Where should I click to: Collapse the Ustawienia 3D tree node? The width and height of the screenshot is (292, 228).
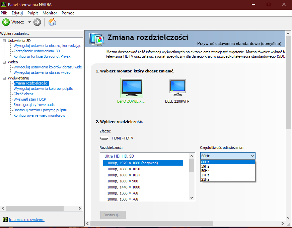4,41
